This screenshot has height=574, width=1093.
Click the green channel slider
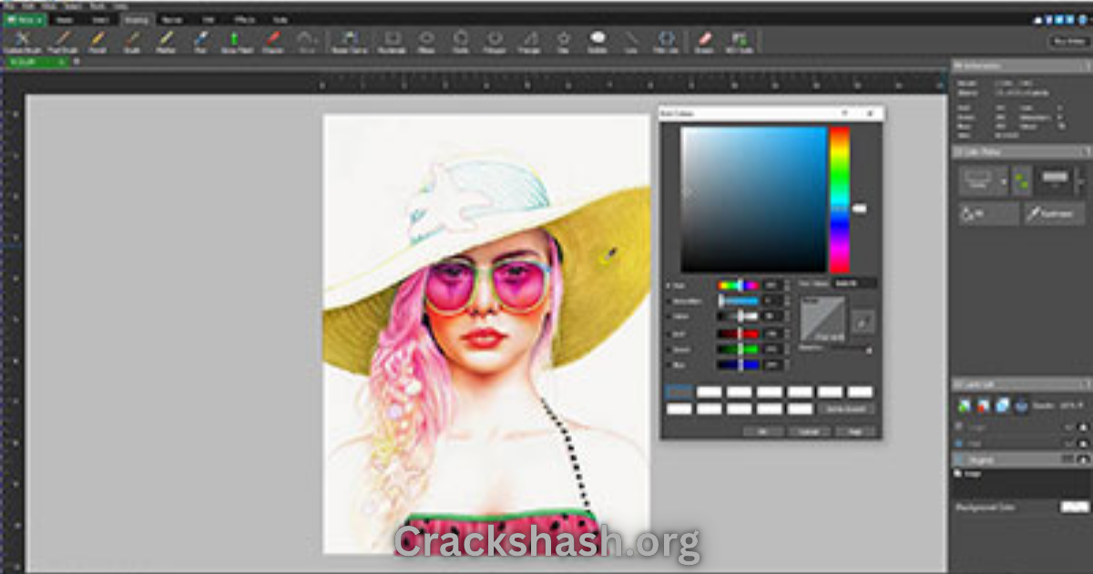click(x=739, y=349)
